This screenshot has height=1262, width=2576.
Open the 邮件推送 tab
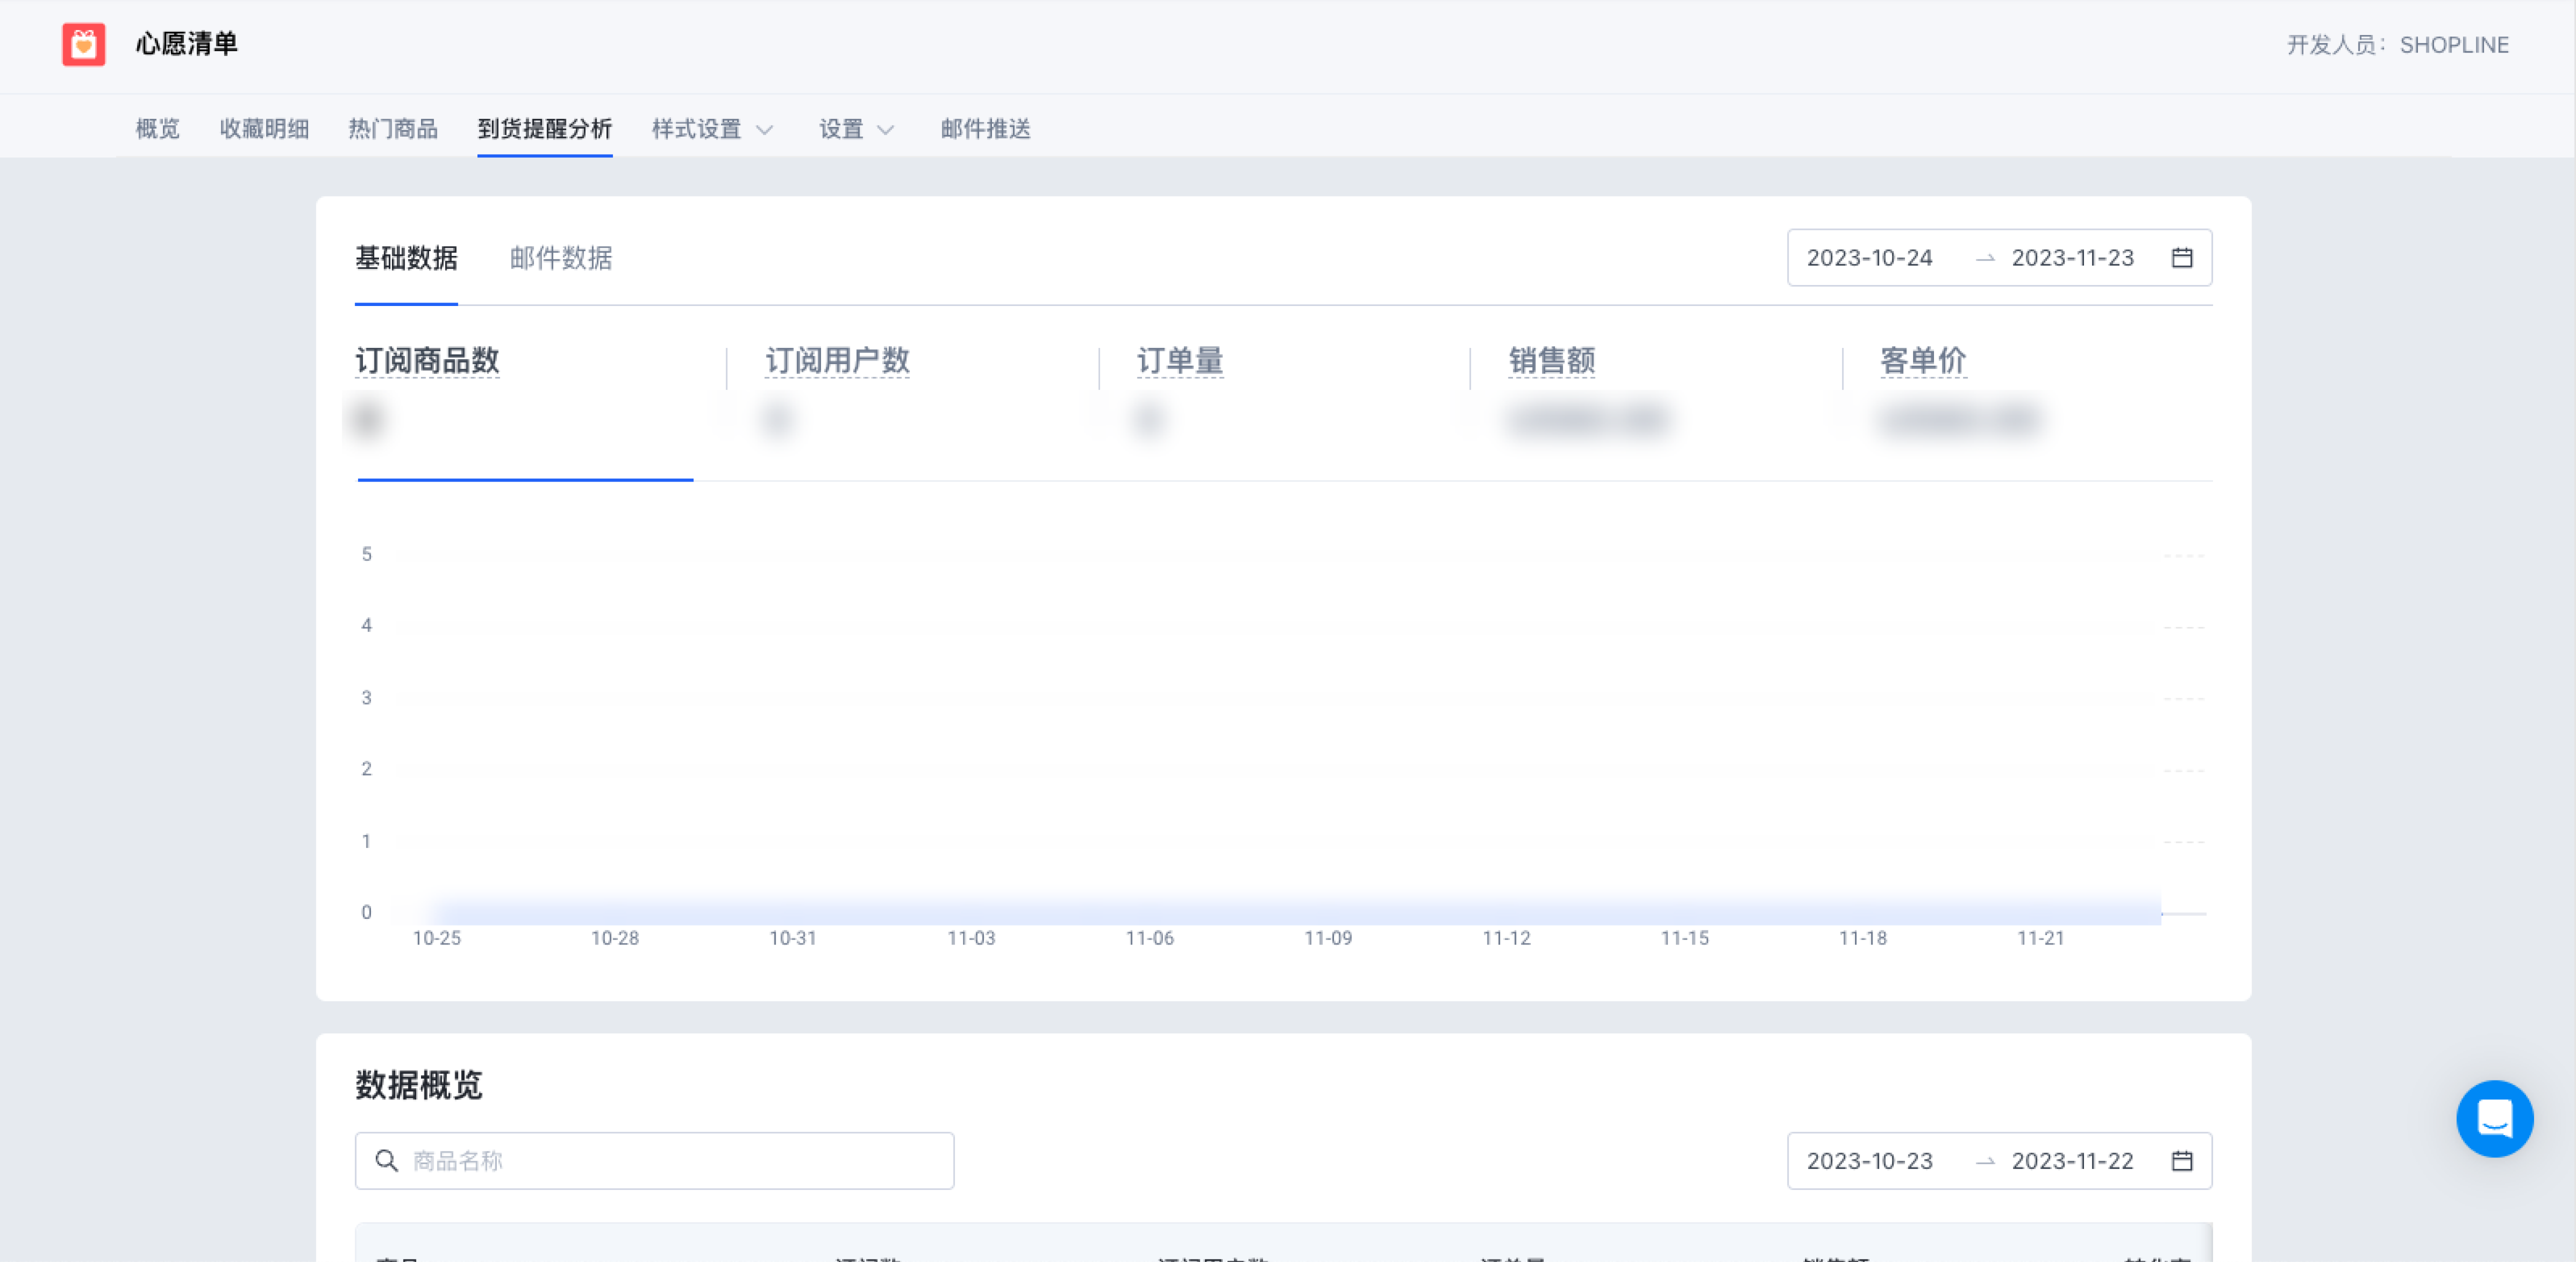(986, 129)
